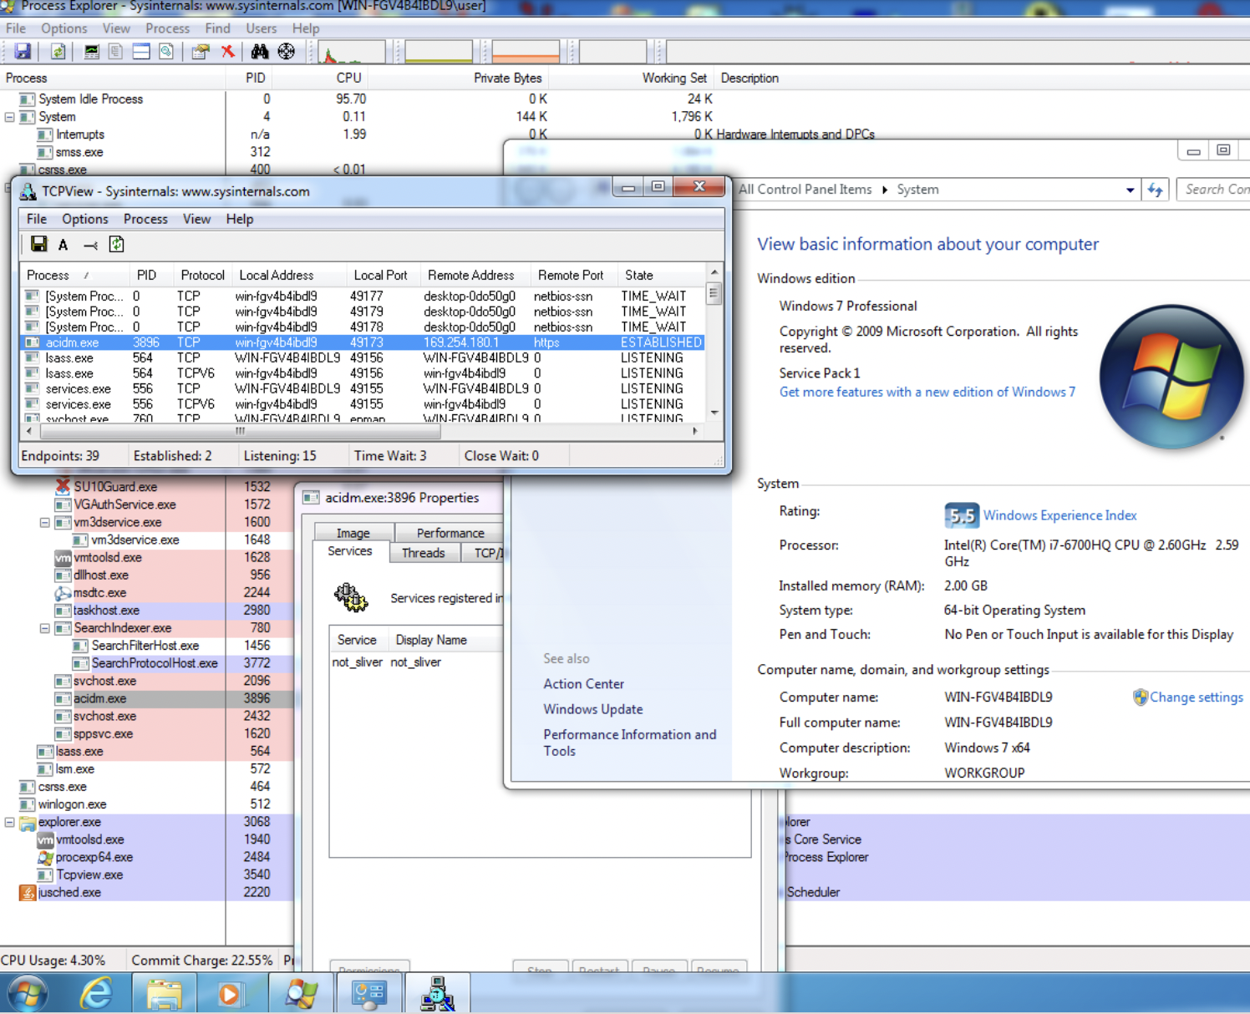Open Process Explorer's Find menu
The height and width of the screenshot is (1014, 1250).
217,28
